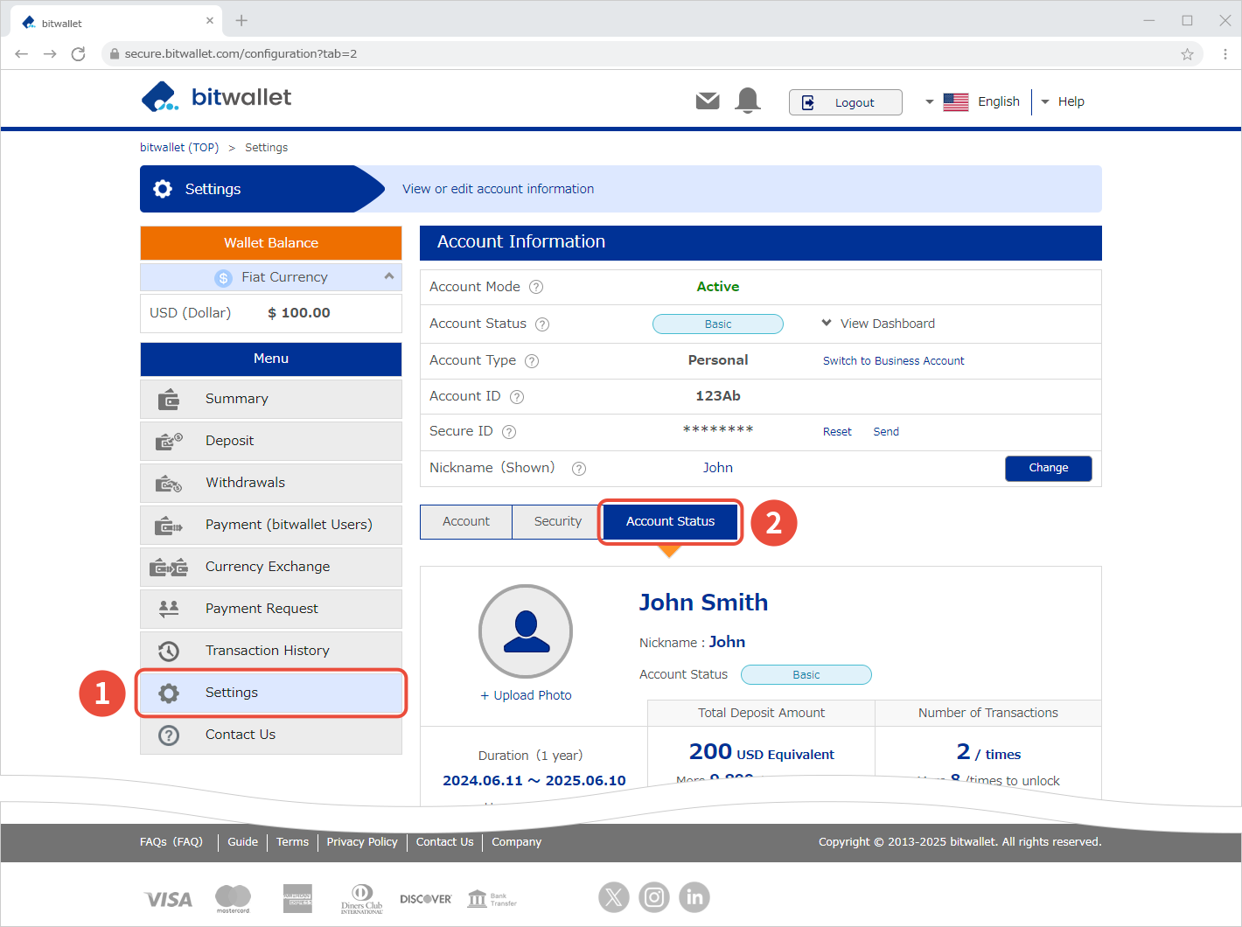Open the X (Twitter) social icon

point(614,896)
